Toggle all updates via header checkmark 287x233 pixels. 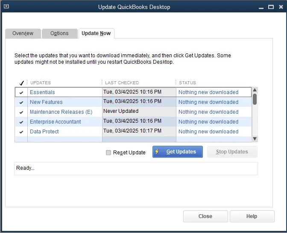(x=22, y=83)
